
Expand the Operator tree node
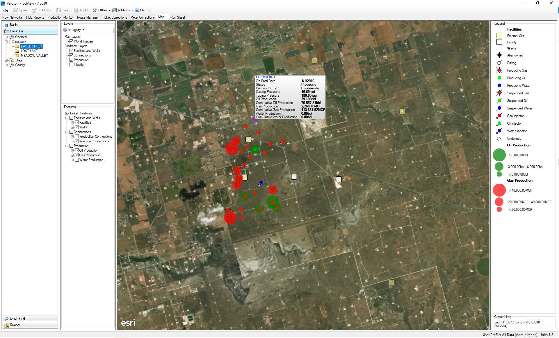pos(6,37)
